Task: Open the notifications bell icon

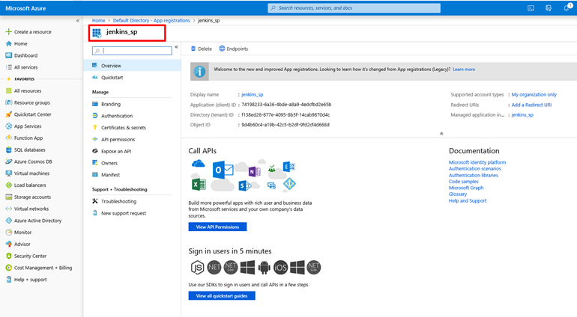Action: coord(567,7)
